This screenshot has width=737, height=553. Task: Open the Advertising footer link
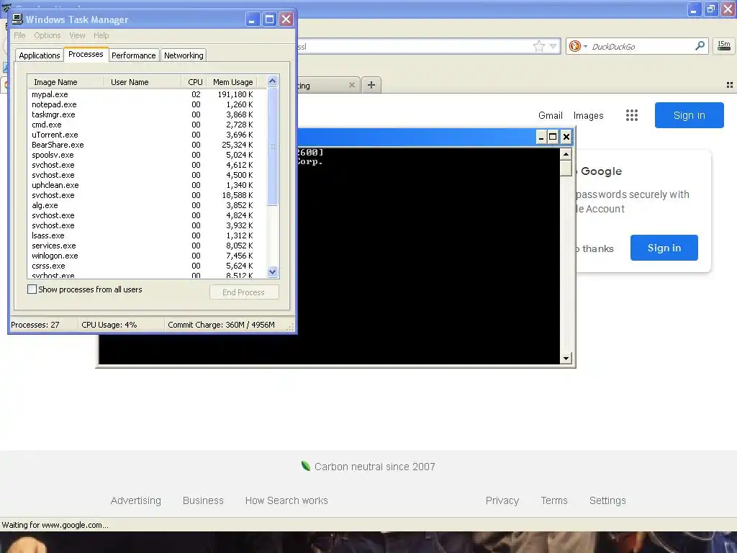pyautogui.click(x=136, y=500)
